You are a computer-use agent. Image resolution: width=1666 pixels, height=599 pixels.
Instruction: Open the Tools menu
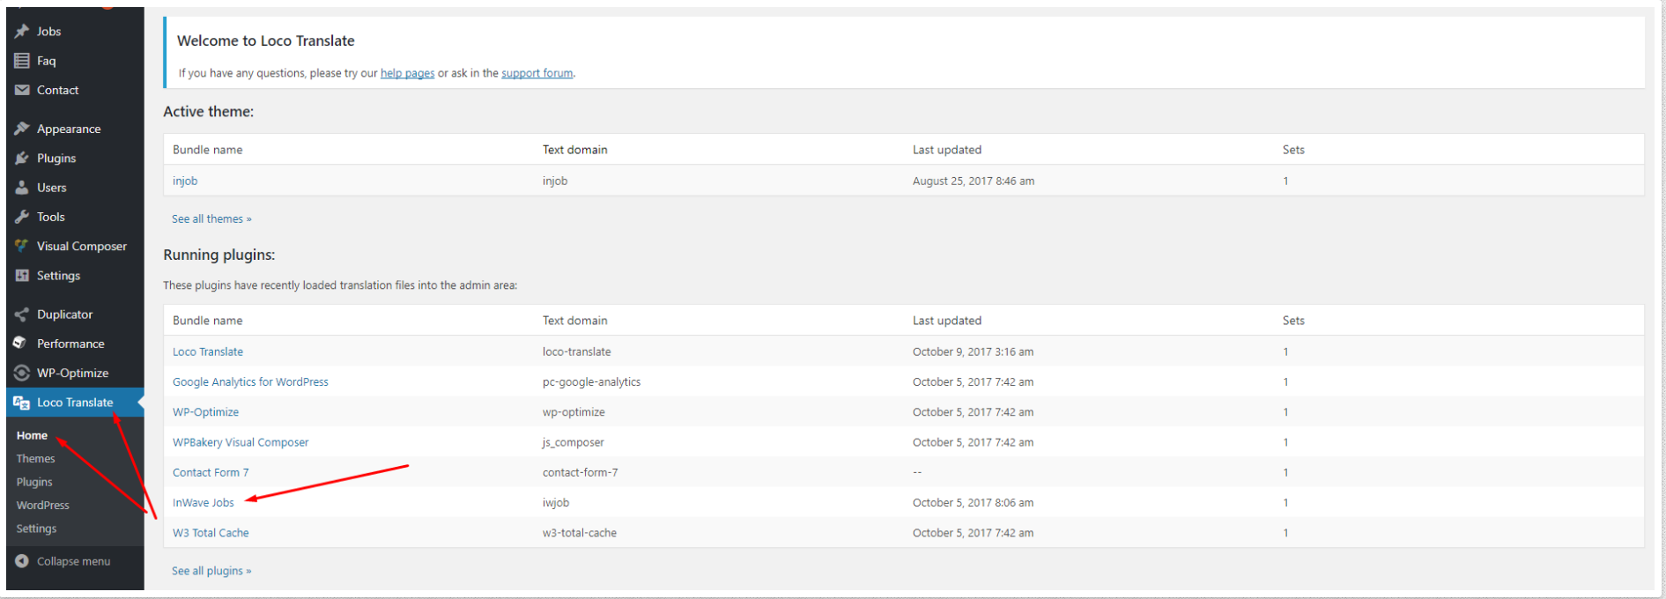(51, 217)
